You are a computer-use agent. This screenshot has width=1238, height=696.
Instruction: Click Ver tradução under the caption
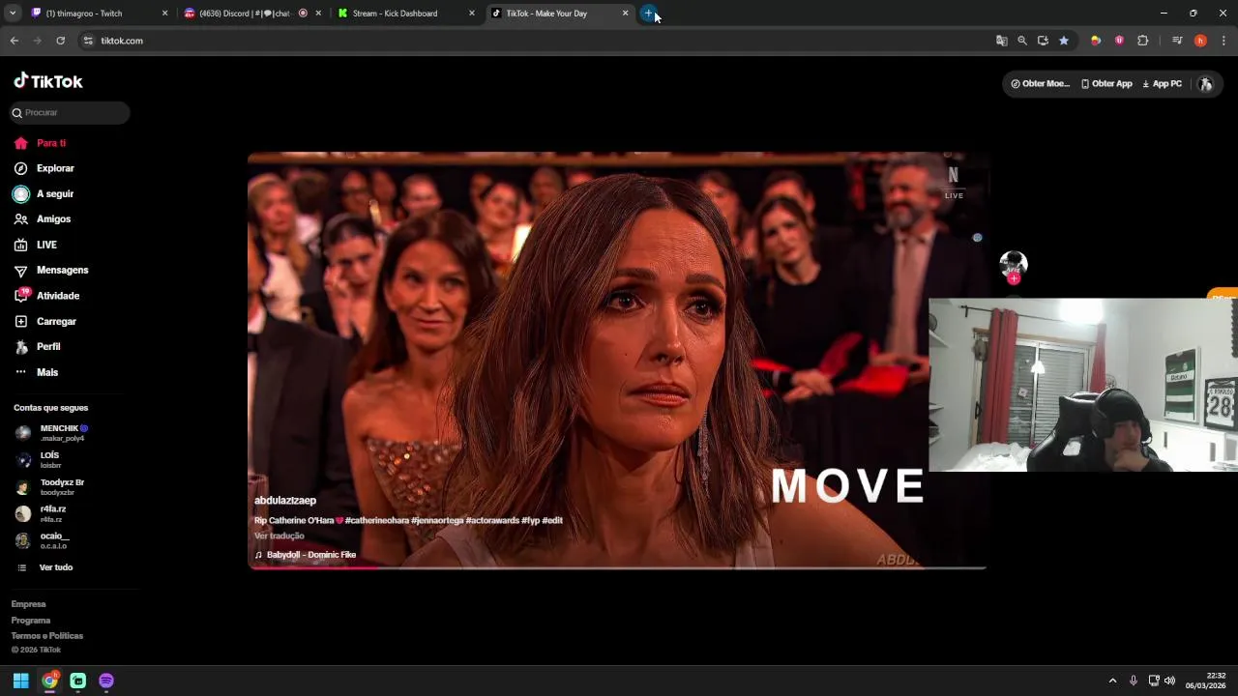280,536
